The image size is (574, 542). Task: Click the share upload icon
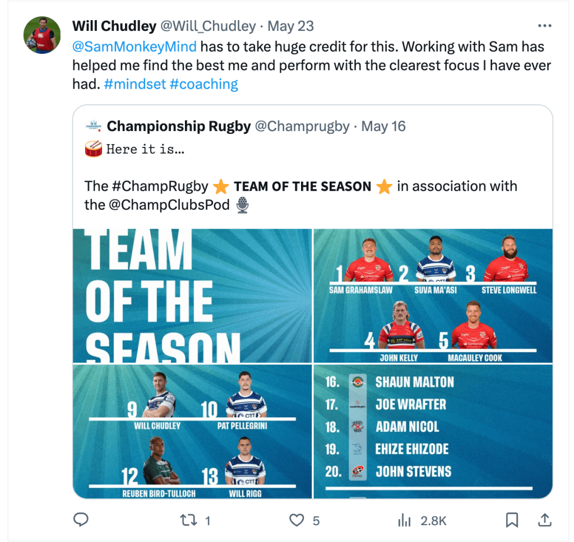pos(544,520)
